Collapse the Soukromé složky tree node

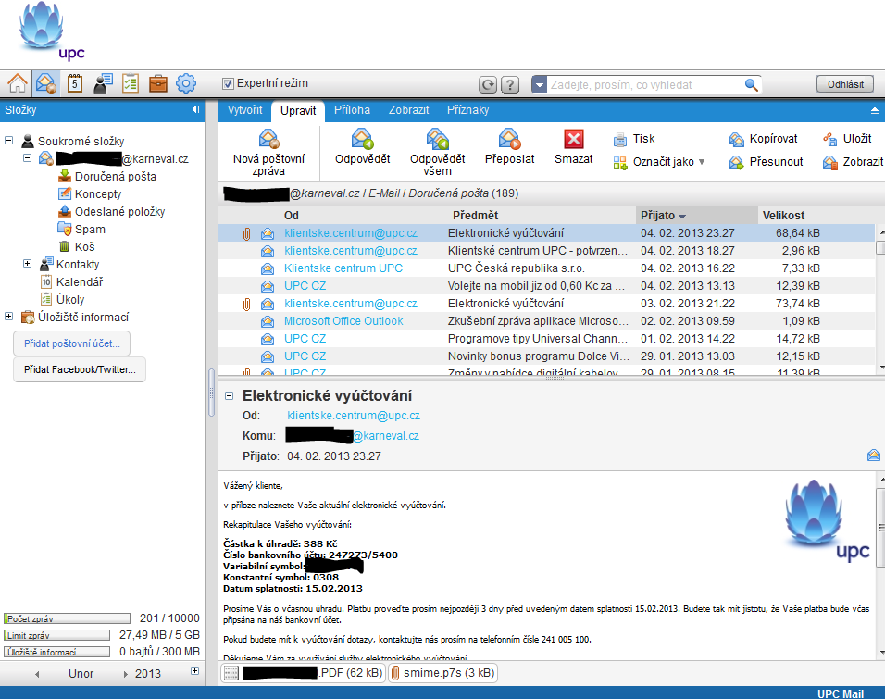pos(8,140)
